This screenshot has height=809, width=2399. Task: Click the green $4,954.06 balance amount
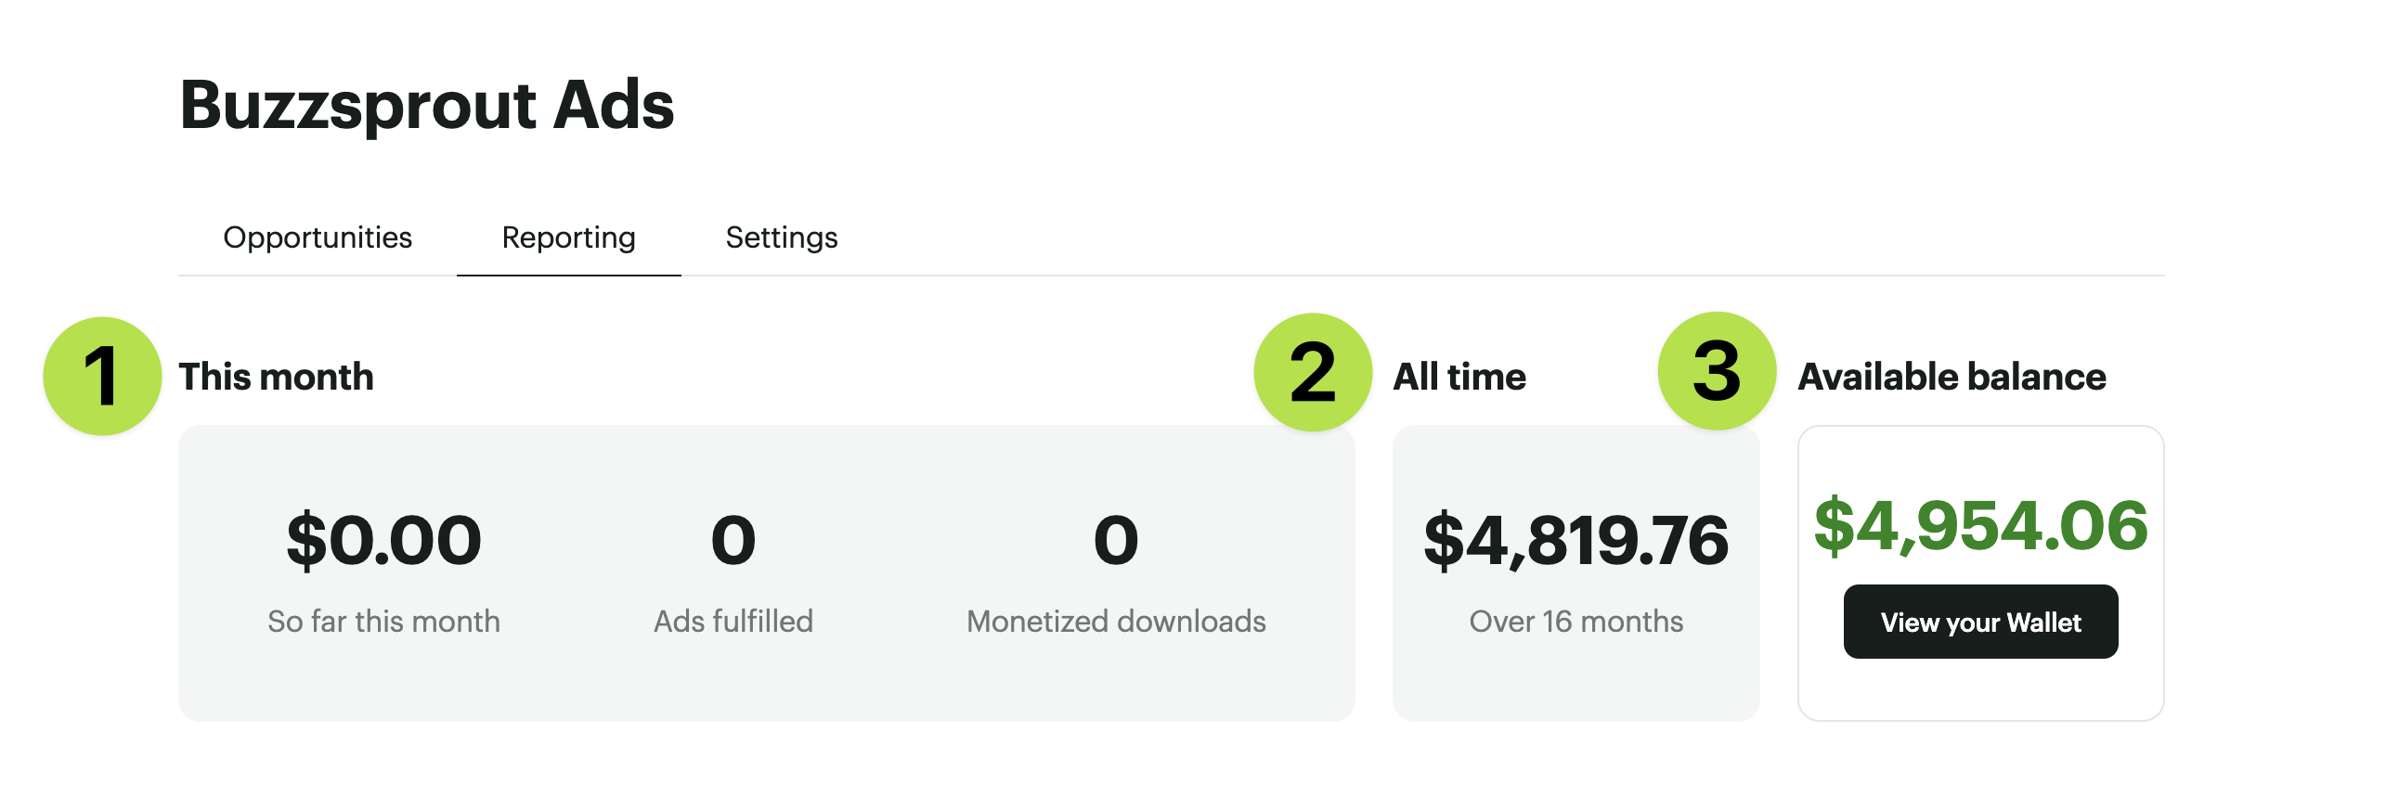[x=1980, y=526]
